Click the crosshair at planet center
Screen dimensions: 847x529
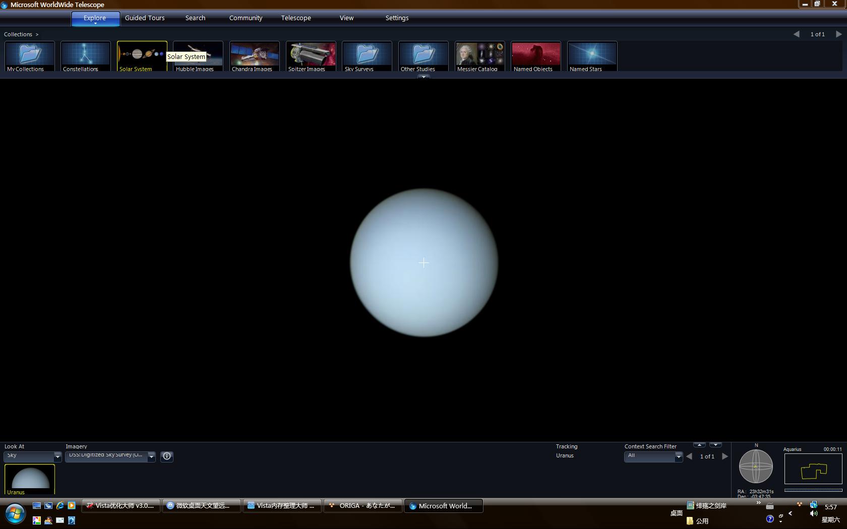click(x=423, y=262)
